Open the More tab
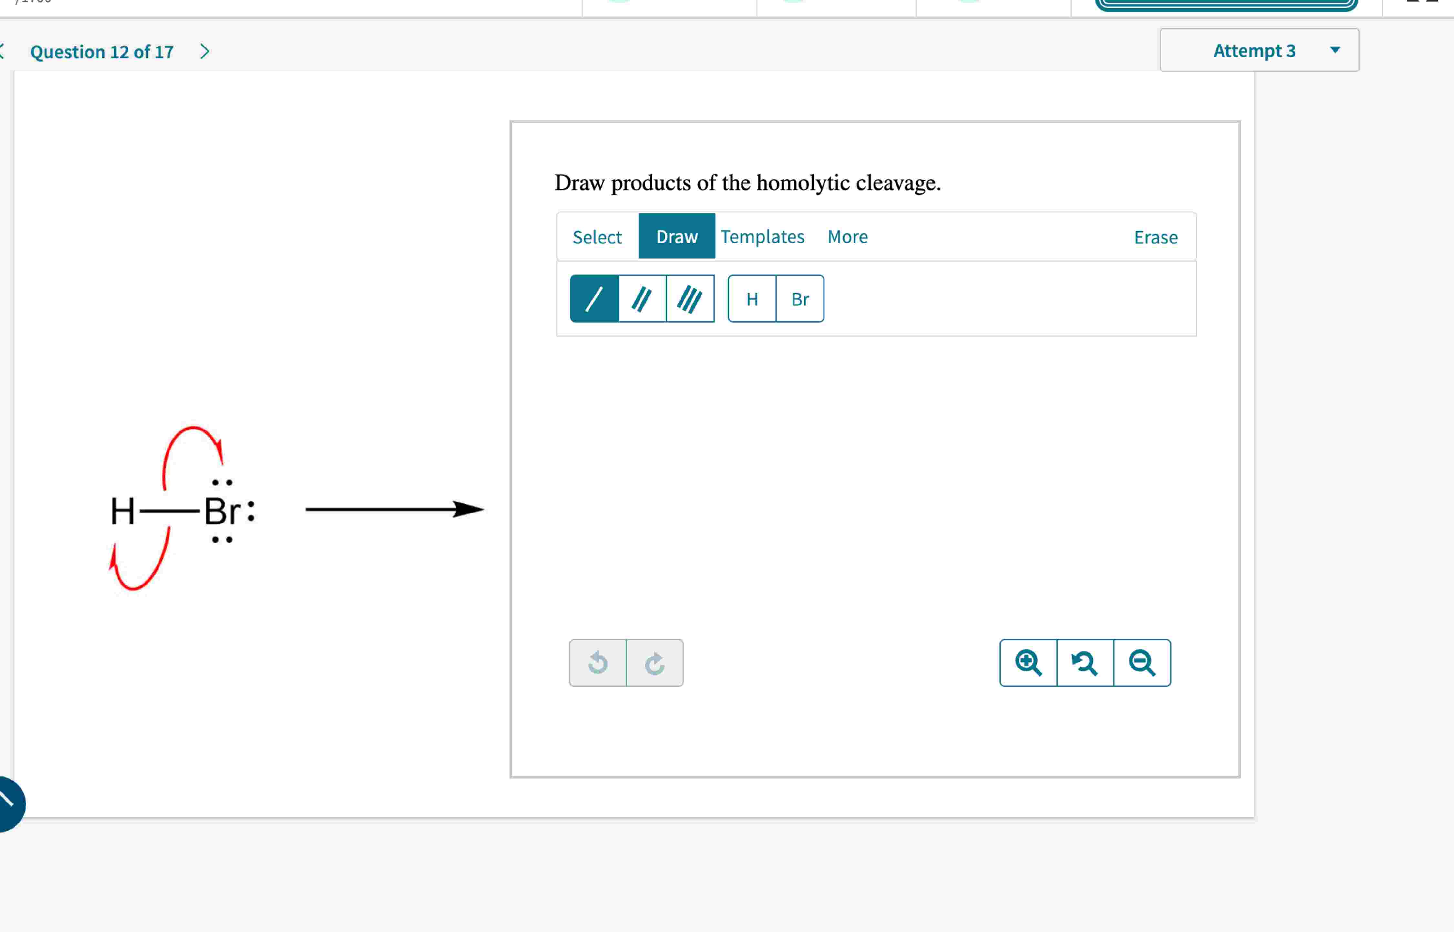This screenshot has width=1454, height=932. tap(847, 237)
